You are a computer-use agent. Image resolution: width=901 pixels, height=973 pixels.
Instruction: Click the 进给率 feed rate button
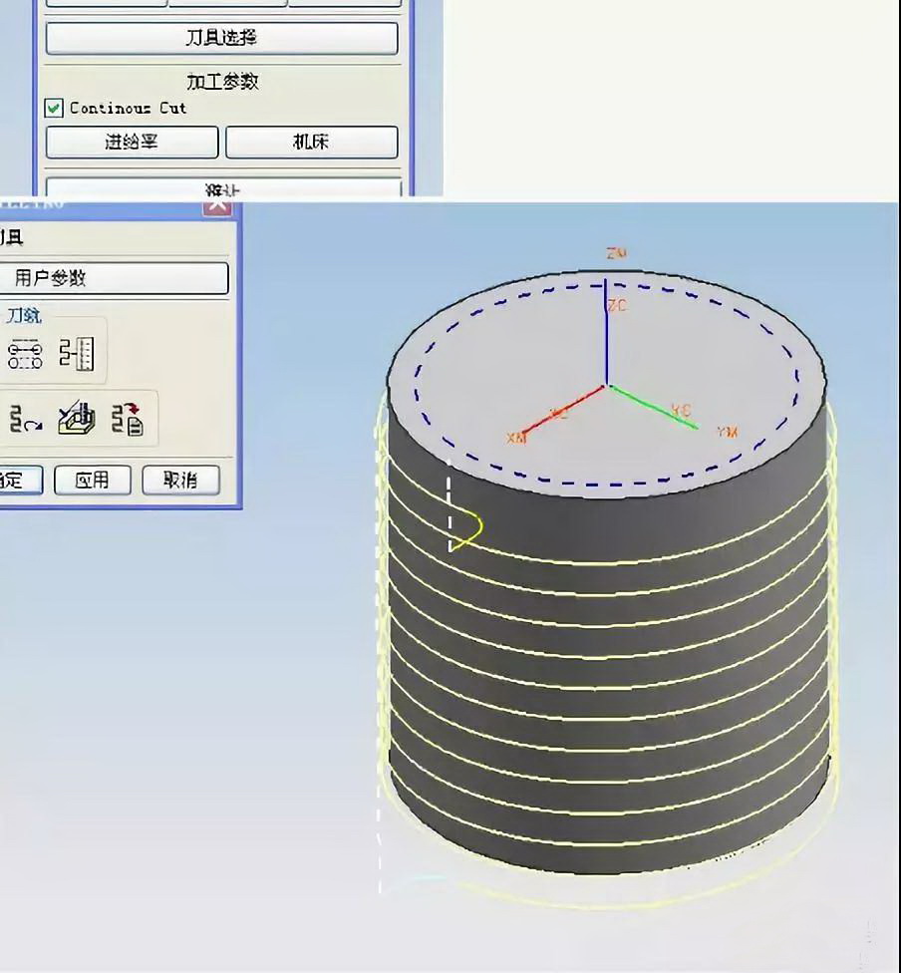click(x=132, y=143)
